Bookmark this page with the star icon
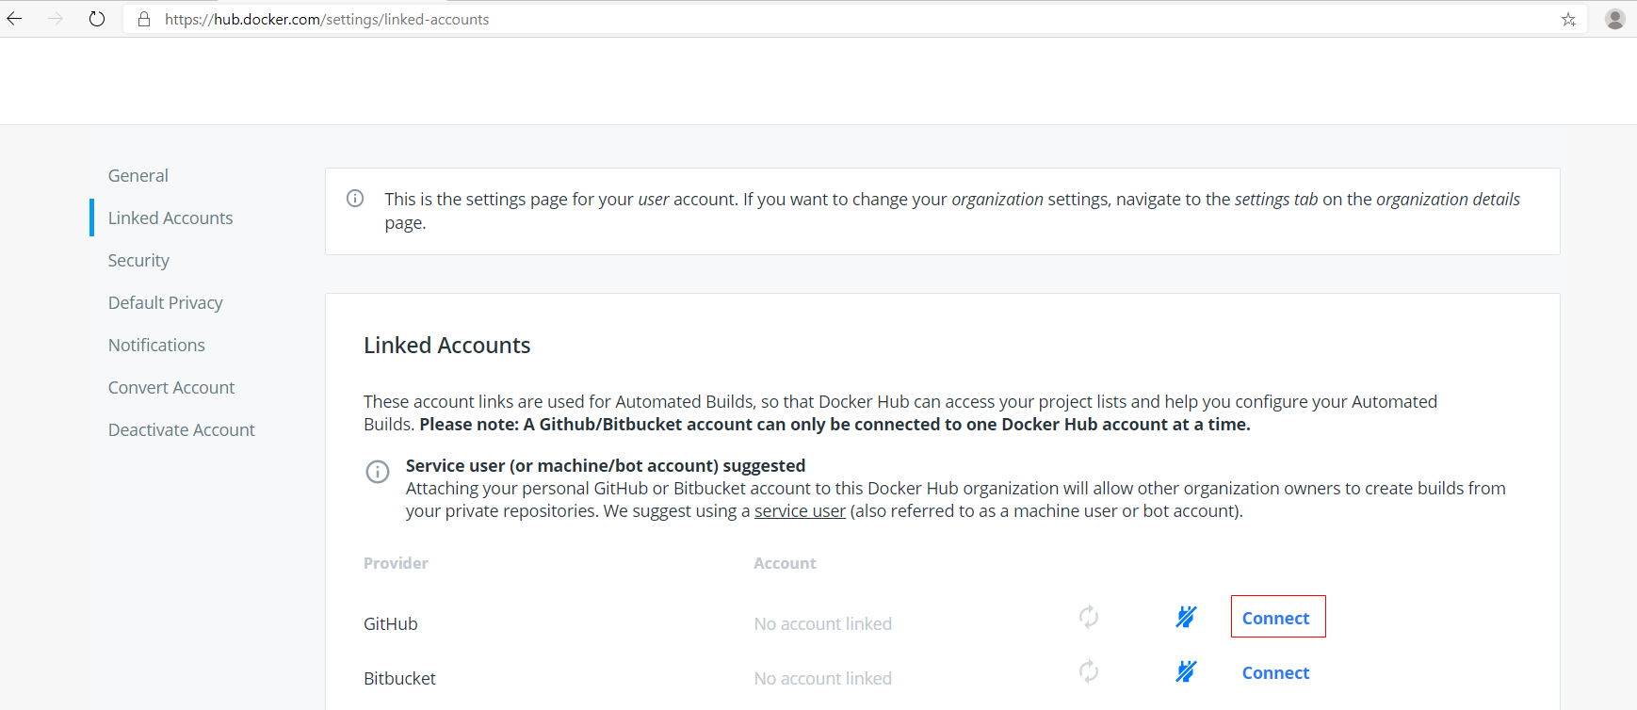Image resolution: width=1637 pixels, height=710 pixels. [x=1568, y=19]
